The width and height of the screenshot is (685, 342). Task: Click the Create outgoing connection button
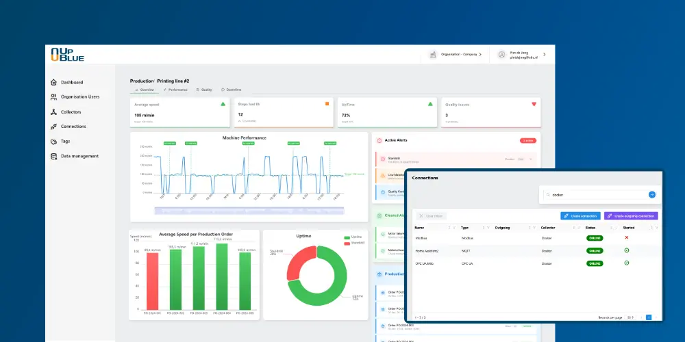[631, 215]
